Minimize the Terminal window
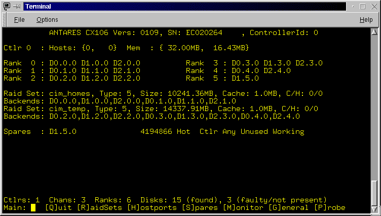 click(352, 6)
